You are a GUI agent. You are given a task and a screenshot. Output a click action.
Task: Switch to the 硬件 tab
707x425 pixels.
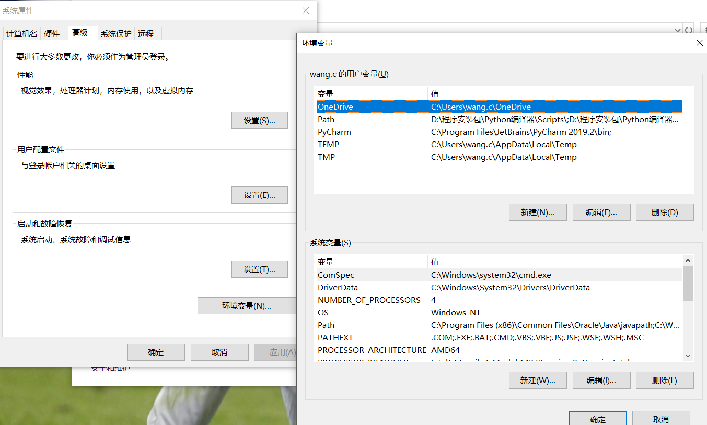[52, 33]
